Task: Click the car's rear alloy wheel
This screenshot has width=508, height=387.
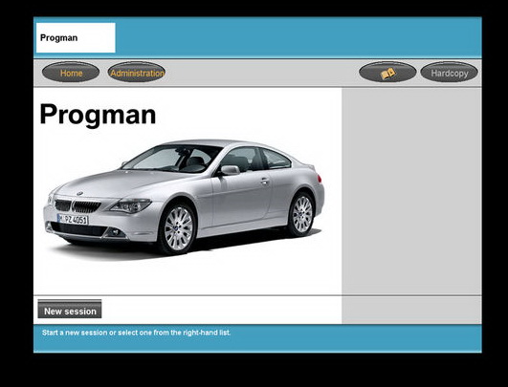Action: click(x=301, y=214)
